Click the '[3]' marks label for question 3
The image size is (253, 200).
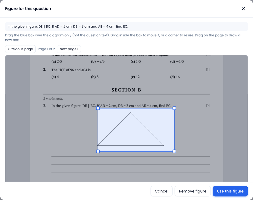pos(208,105)
